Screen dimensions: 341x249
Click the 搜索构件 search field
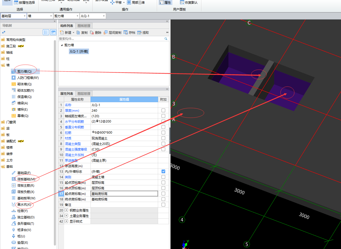click(x=111, y=39)
